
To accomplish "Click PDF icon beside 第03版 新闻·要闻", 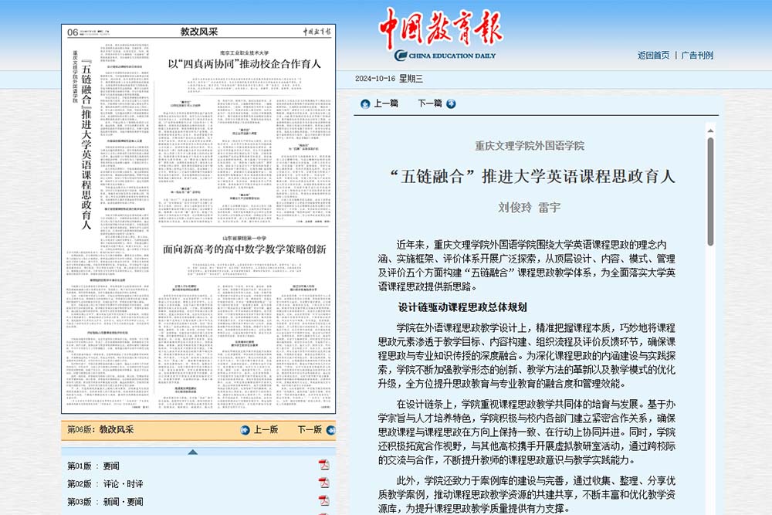I will [324, 501].
